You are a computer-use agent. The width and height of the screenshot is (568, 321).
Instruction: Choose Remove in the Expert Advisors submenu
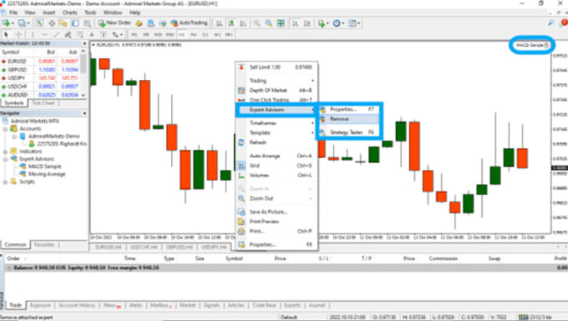(349, 119)
